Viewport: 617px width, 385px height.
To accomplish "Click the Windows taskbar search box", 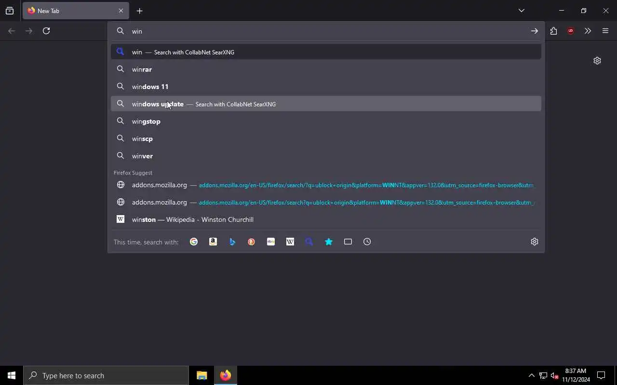I will [x=106, y=375].
